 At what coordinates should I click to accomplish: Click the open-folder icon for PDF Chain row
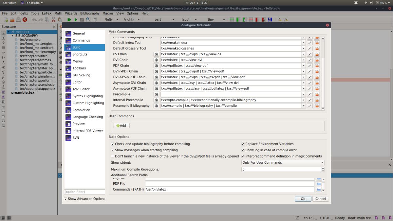(x=317, y=65)
